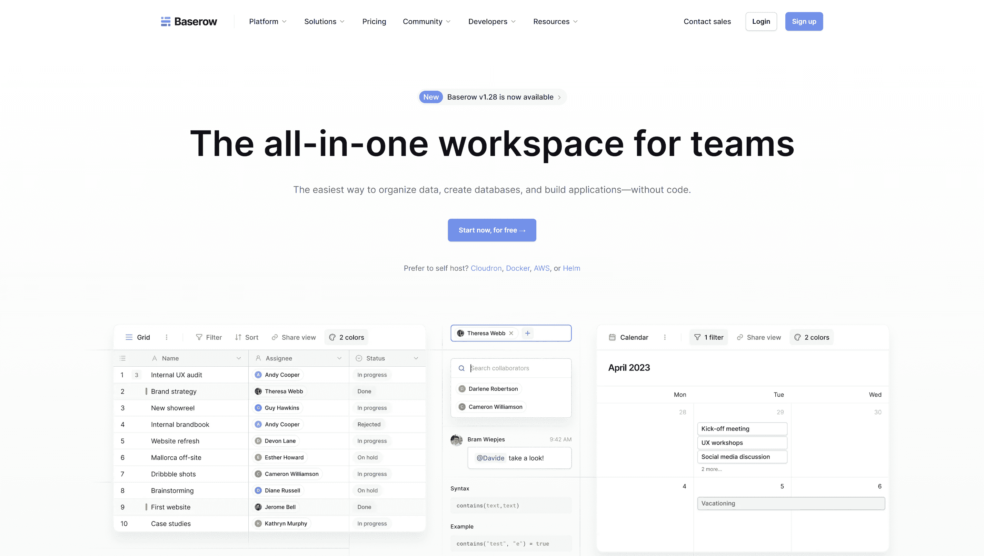
Task: Follow the Docker self-host link
Action: click(518, 268)
